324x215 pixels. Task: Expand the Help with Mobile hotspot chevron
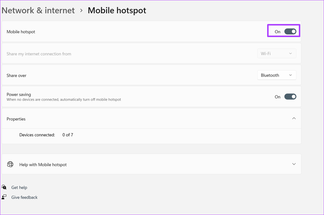tap(294, 164)
